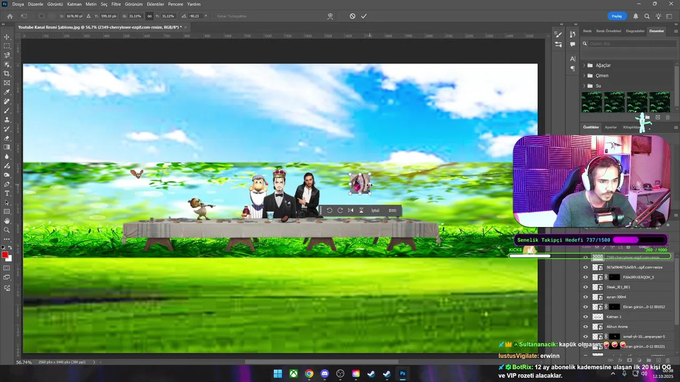Select the Hand tool
The image size is (680, 382).
pos(7,221)
